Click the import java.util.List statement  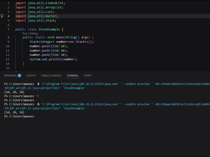coord(35,12)
